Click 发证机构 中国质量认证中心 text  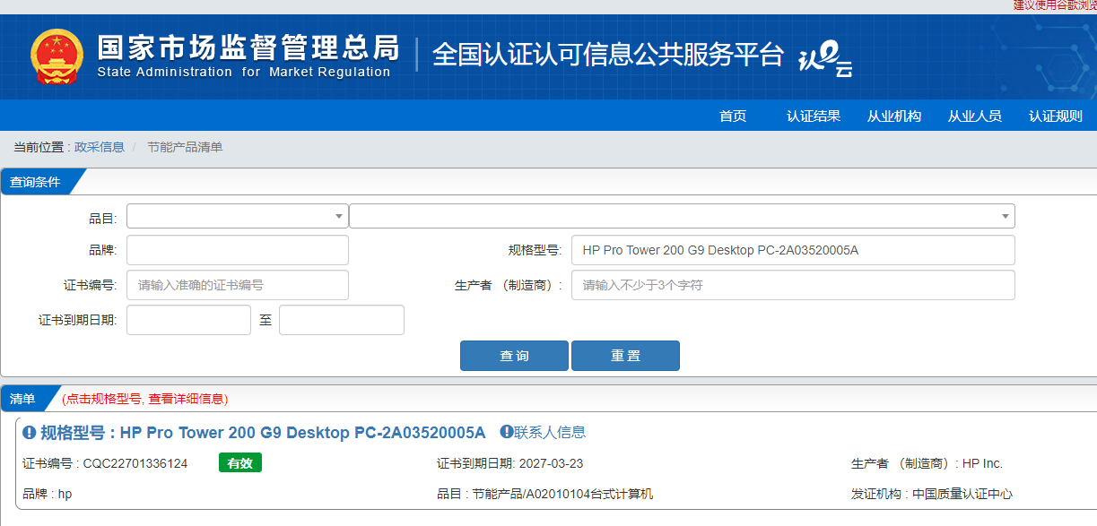pos(932,494)
